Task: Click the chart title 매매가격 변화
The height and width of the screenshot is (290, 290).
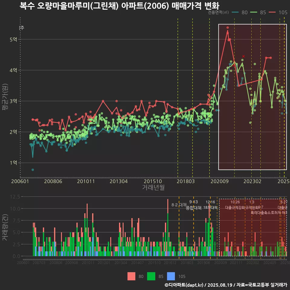Action: pos(195,6)
